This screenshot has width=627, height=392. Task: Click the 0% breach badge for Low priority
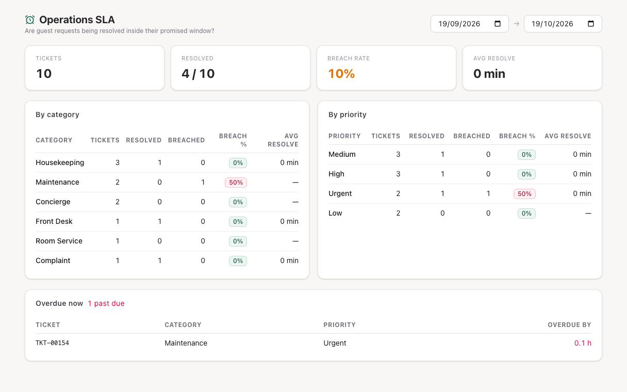click(x=526, y=214)
